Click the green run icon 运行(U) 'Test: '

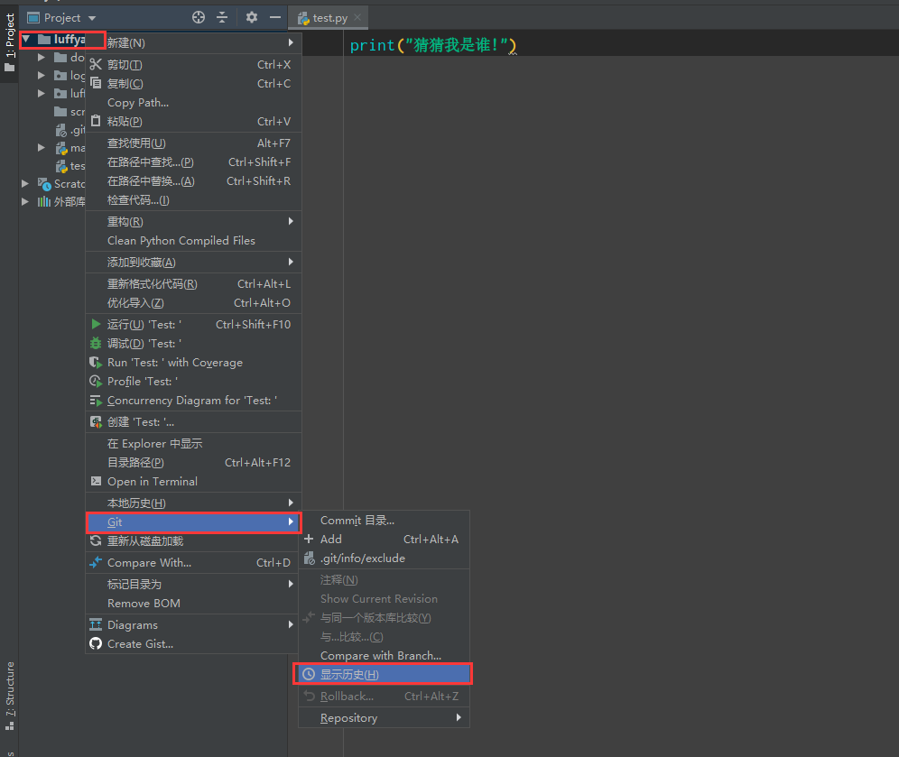coord(96,324)
